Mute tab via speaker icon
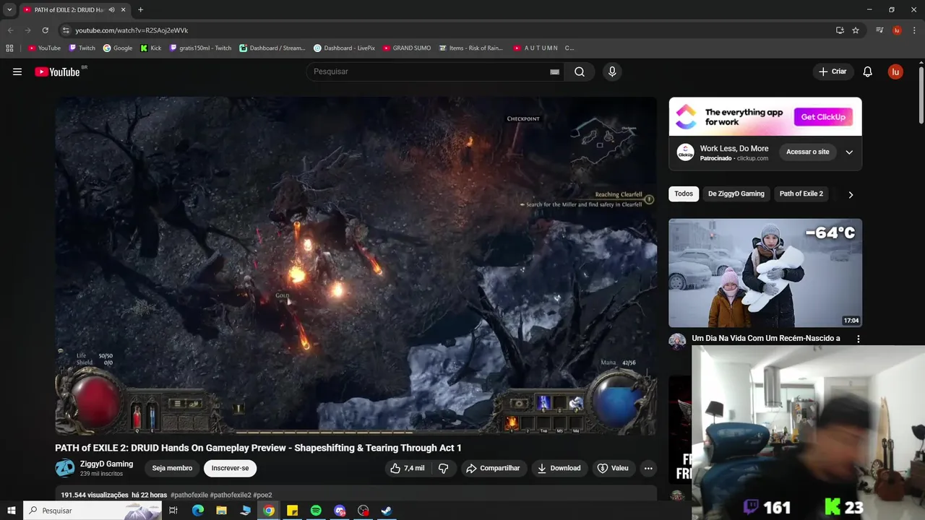 (x=111, y=9)
